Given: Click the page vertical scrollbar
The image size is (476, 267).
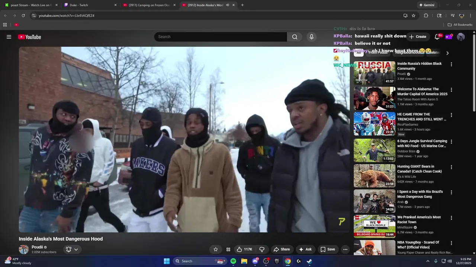Looking at the screenshot, I should pyautogui.click(x=474, y=72).
